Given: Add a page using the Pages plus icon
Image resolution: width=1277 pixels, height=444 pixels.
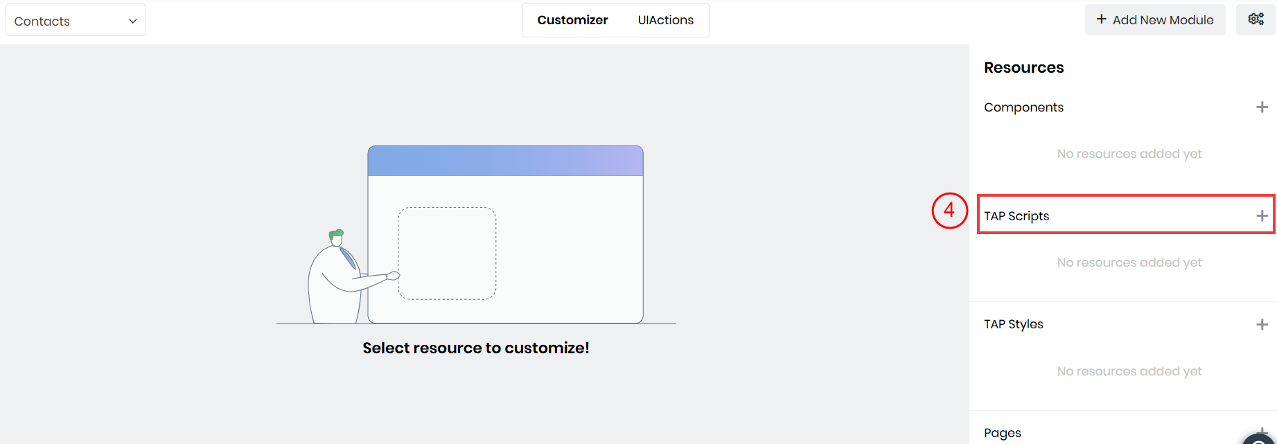Looking at the screenshot, I should click(x=1262, y=431).
